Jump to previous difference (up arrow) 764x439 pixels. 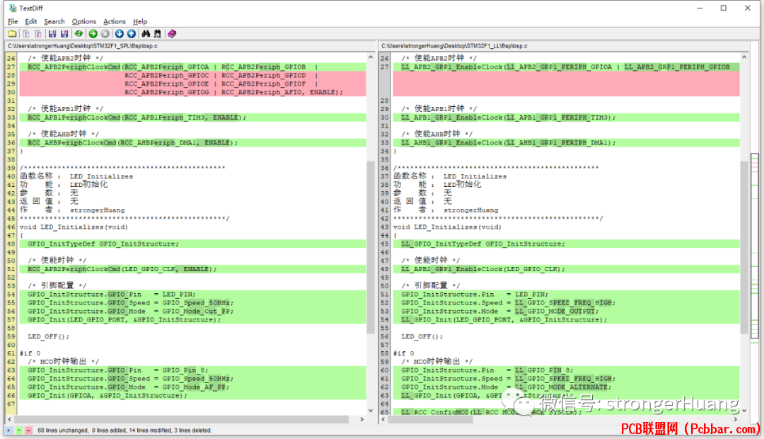[x=132, y=34]
